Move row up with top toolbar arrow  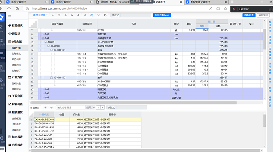(x=85, y=15)
